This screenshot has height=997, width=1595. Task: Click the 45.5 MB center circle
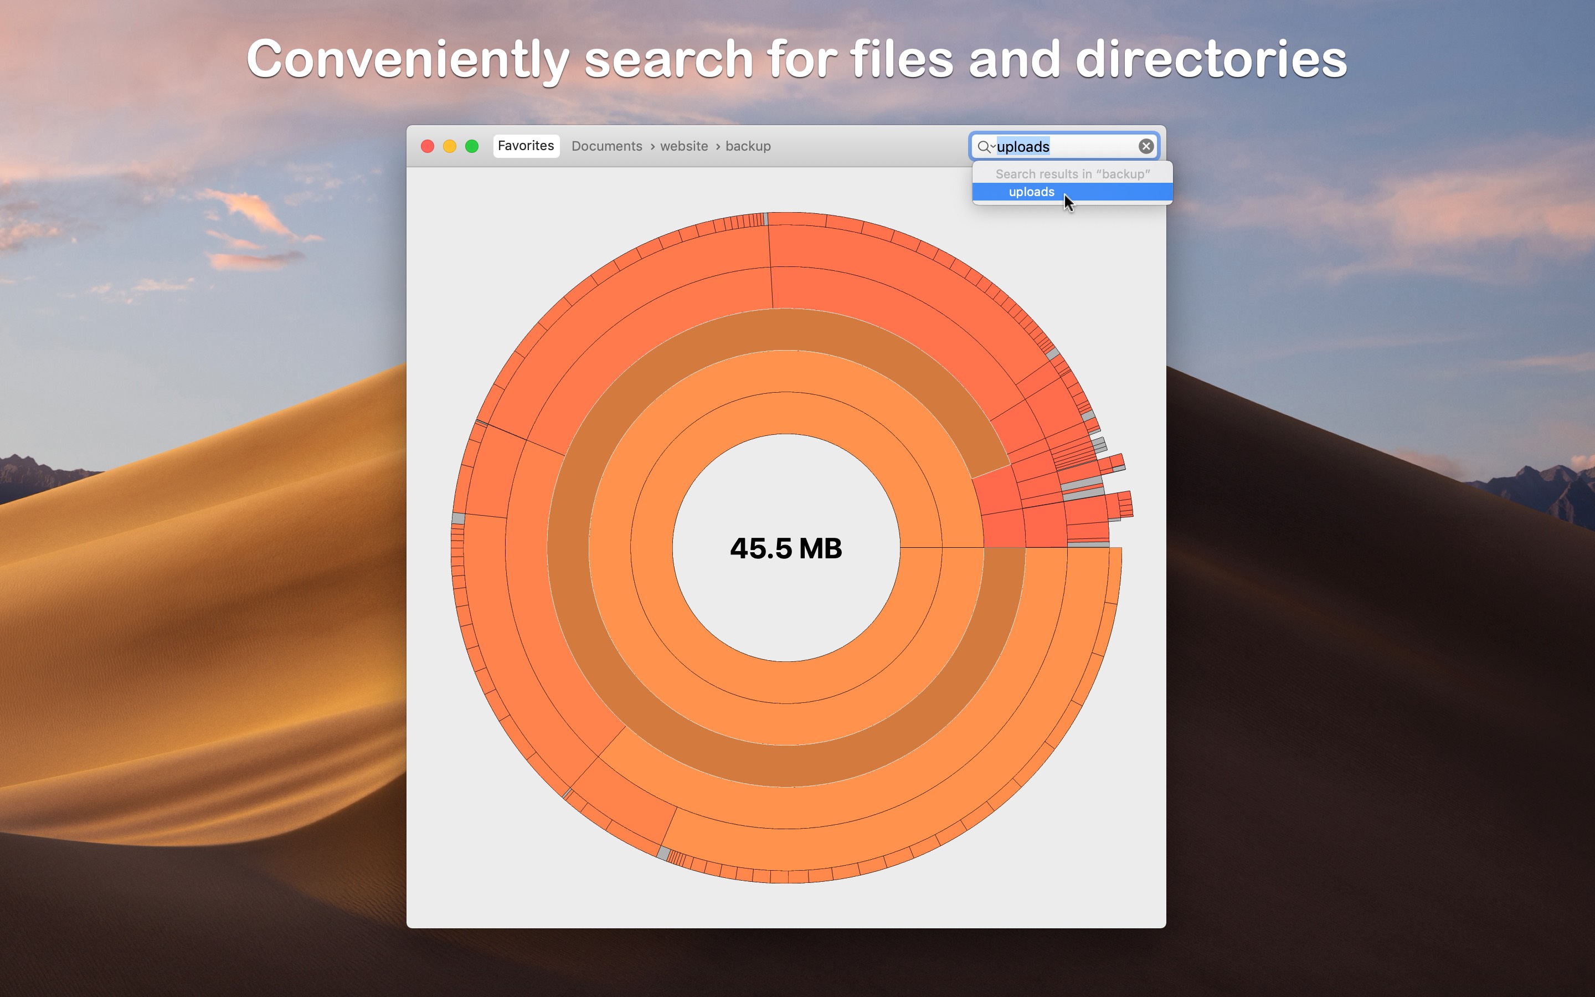pos(786,548)
